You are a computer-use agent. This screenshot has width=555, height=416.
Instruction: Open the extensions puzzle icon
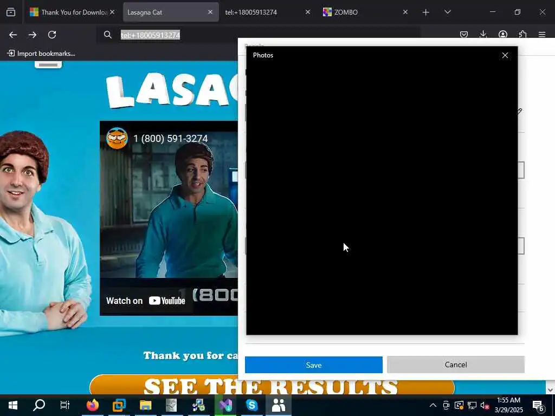(x=522, y=34)
